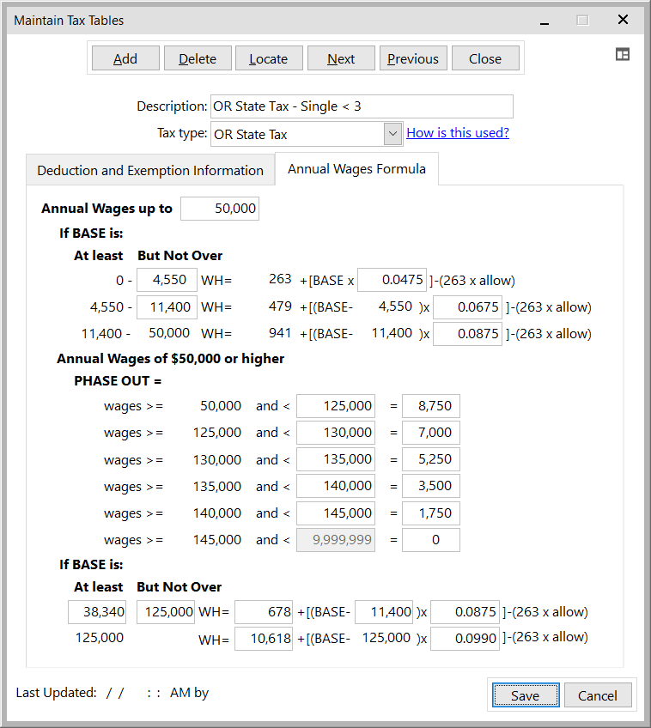Click the toolbar Close button

click(x=485, y=58)
